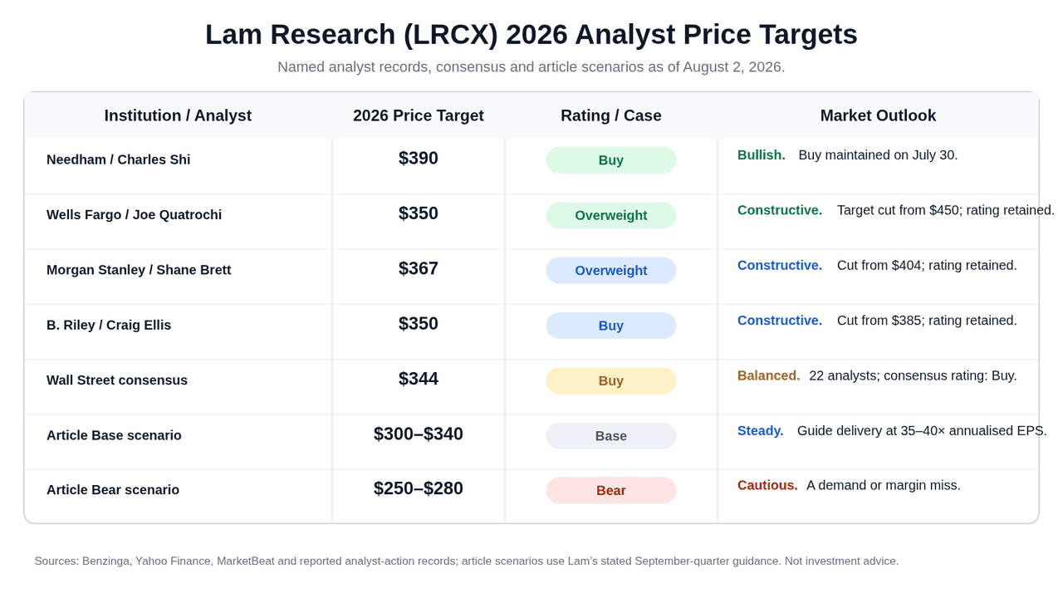
Task: Click "Cut from $385; rating retained." text
Action: [x=927, y=320]
